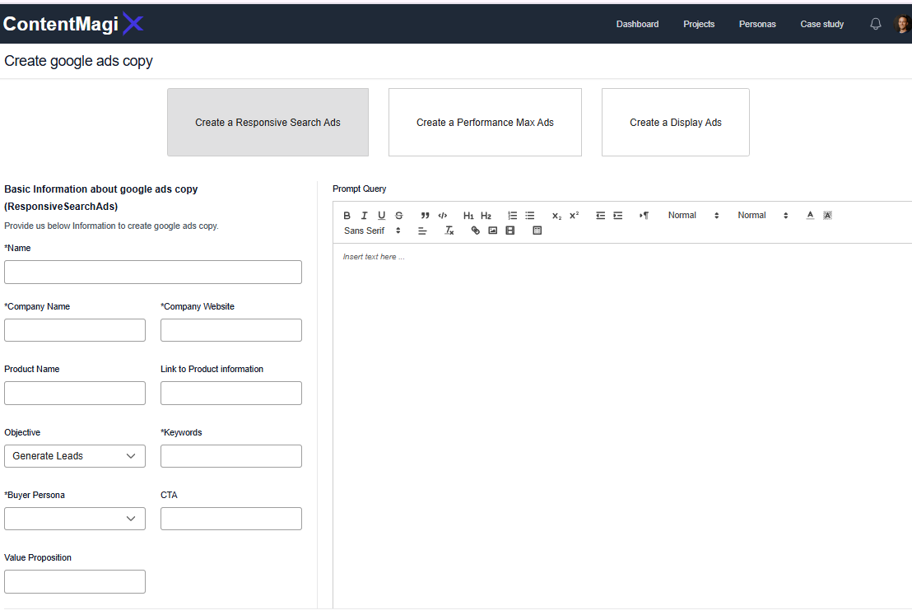The width and height of the screenshot is (912, 615).
Task: Open the text alignment options
Action: click(422, 231)
